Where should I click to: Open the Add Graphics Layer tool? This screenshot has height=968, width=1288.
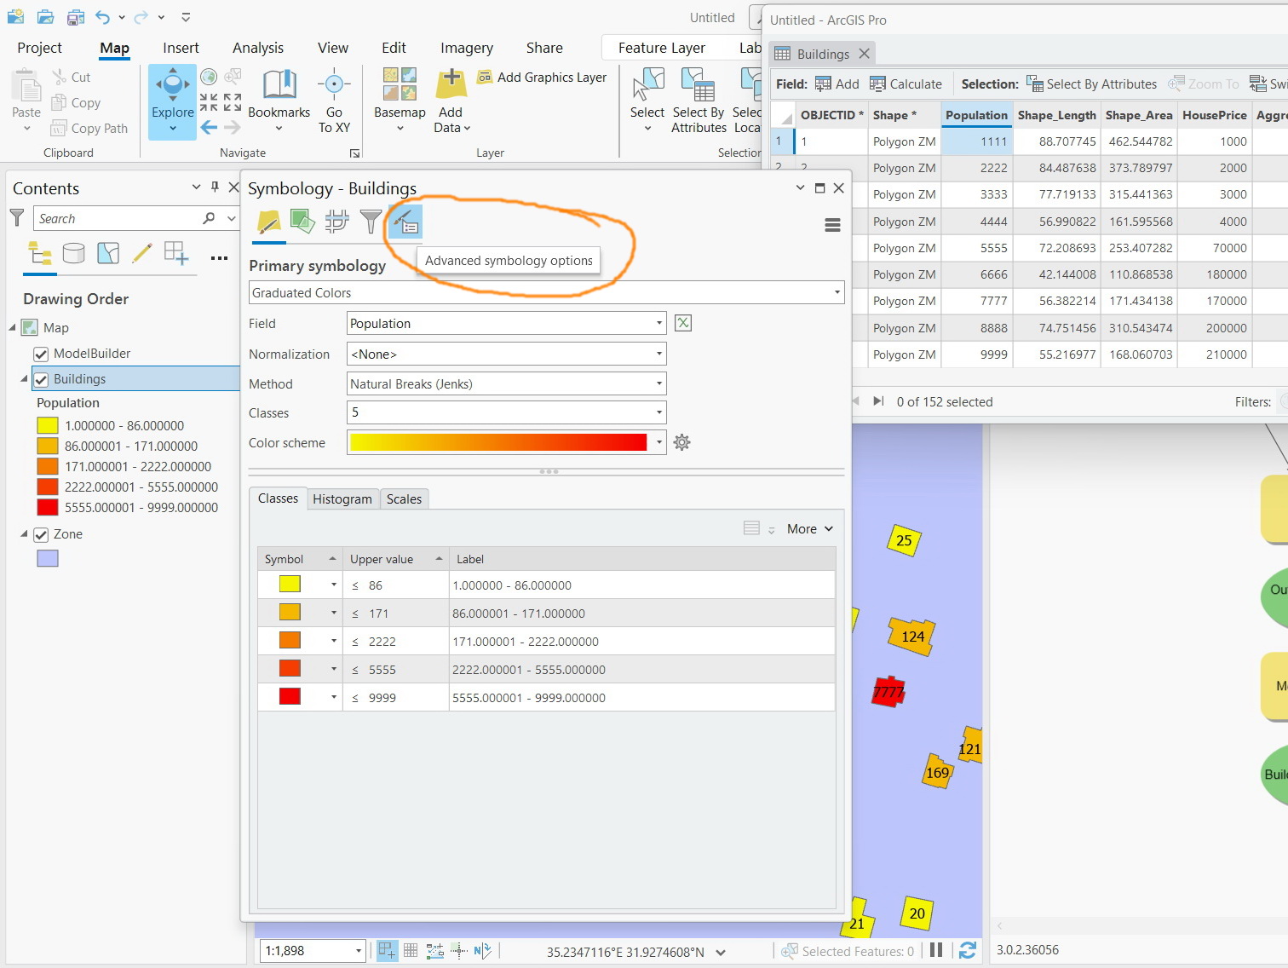[542, 77]
